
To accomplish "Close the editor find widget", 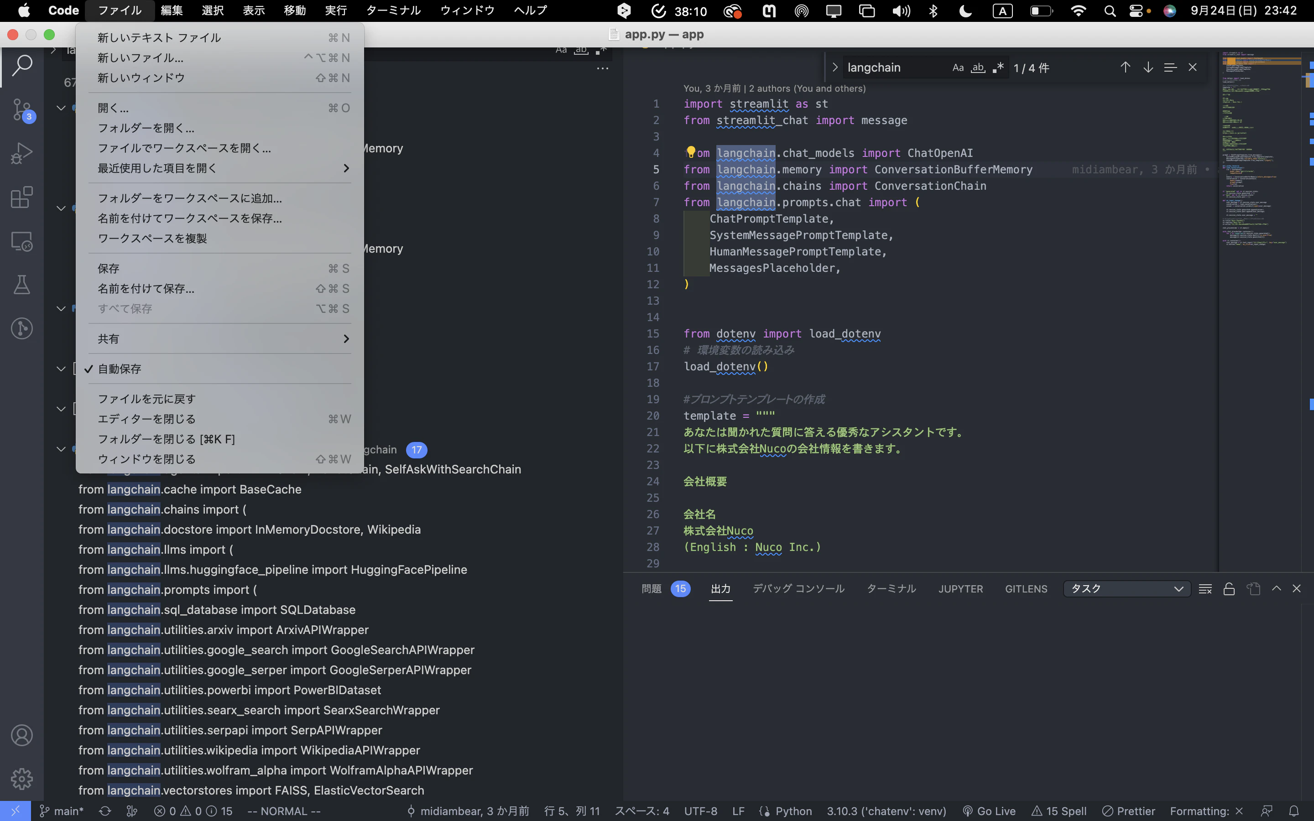I will point(1192,68).
